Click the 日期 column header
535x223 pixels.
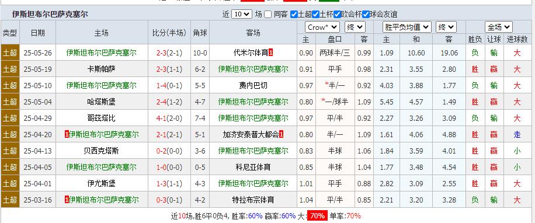38,33
